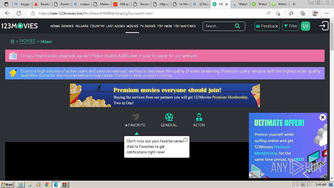Select MOVIES in site navigation

[132, 26]
